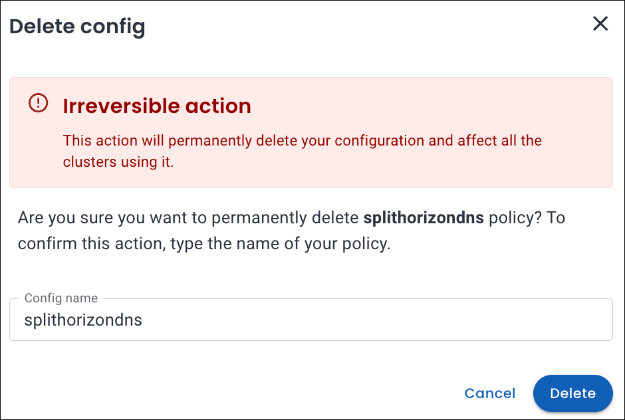
Task: Cancel the config deletion
Action: [489, 393]
